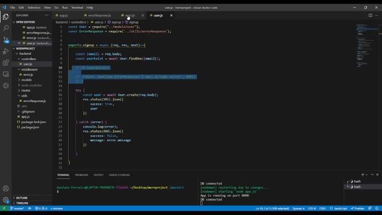
Task: Open the Search view icon
Action: pyautogui.click(x=5, y=28)
